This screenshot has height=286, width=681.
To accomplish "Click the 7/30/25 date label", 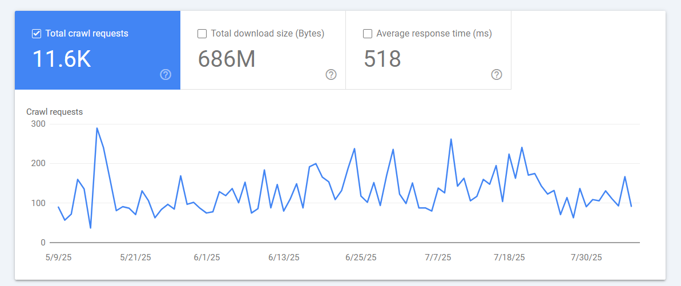I will click(586, 257).
